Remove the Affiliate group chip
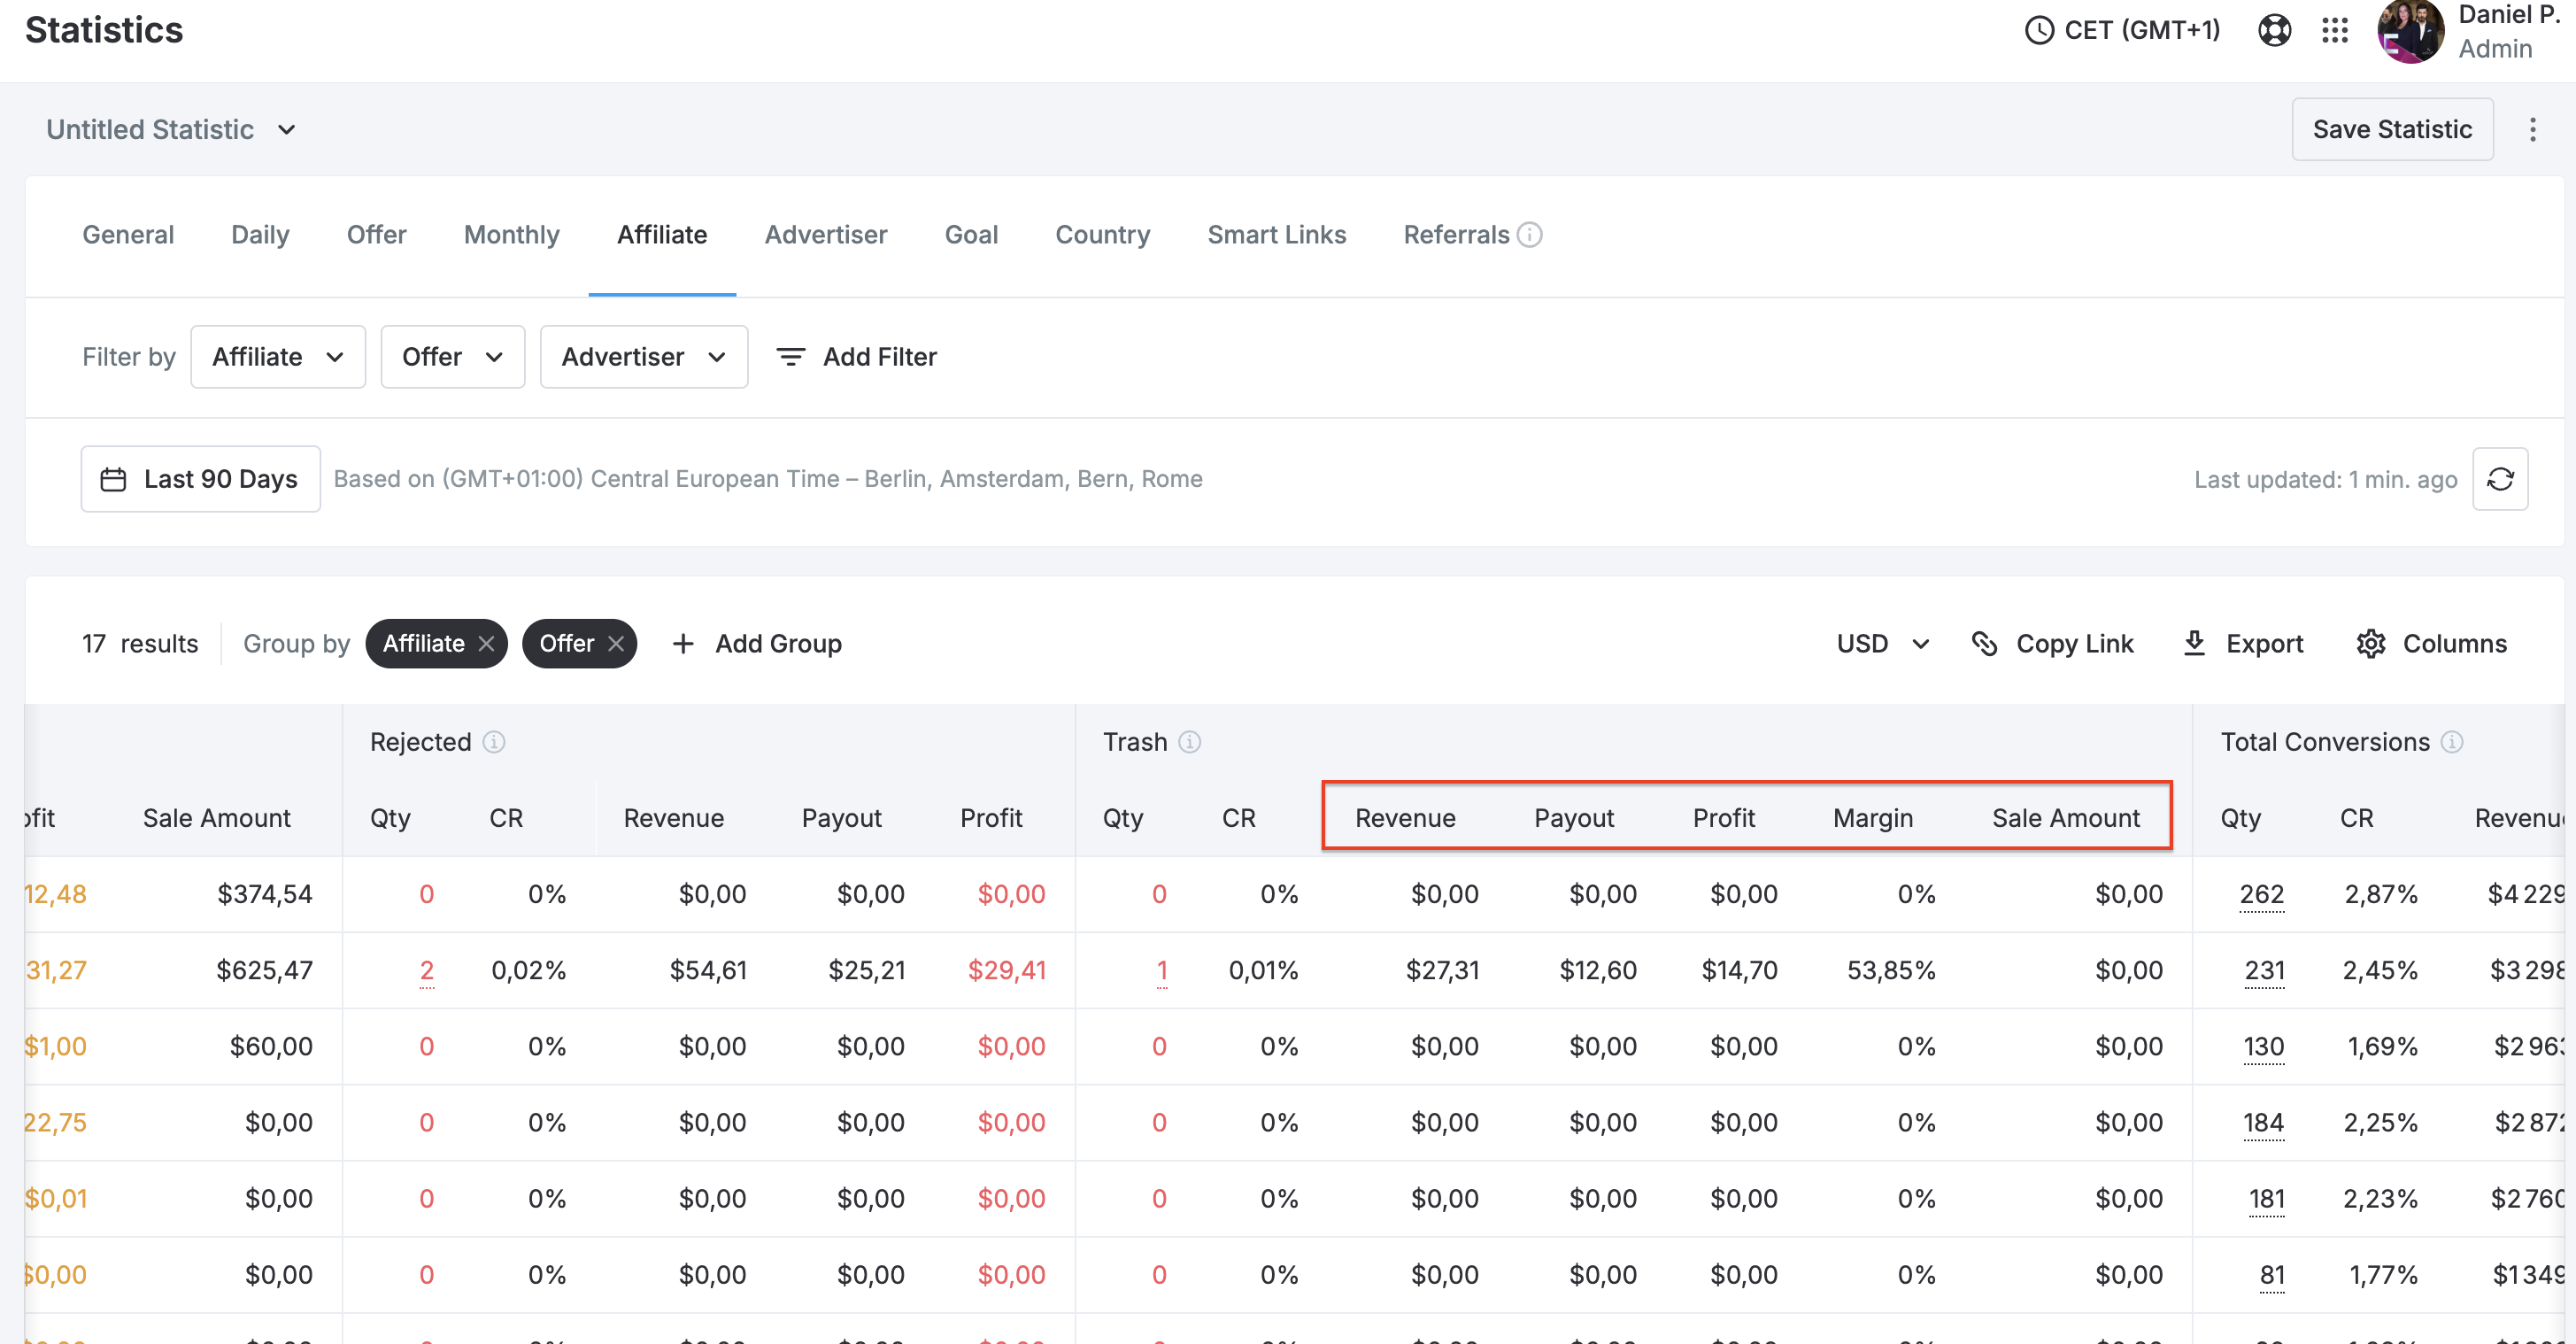2576x1344 pixels. (x=487, y=643)
